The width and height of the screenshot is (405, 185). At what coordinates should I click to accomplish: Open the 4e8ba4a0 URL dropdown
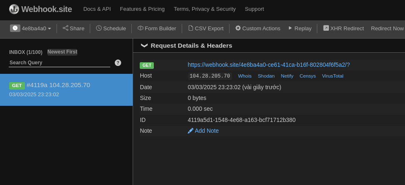click(x=31, y=28)
